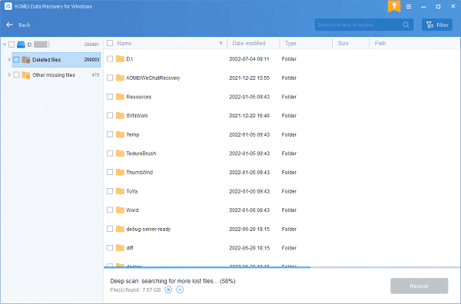Click the Other missing files folder icon
The width and height of the screenshot is (461, 304).
pos(26,75)
